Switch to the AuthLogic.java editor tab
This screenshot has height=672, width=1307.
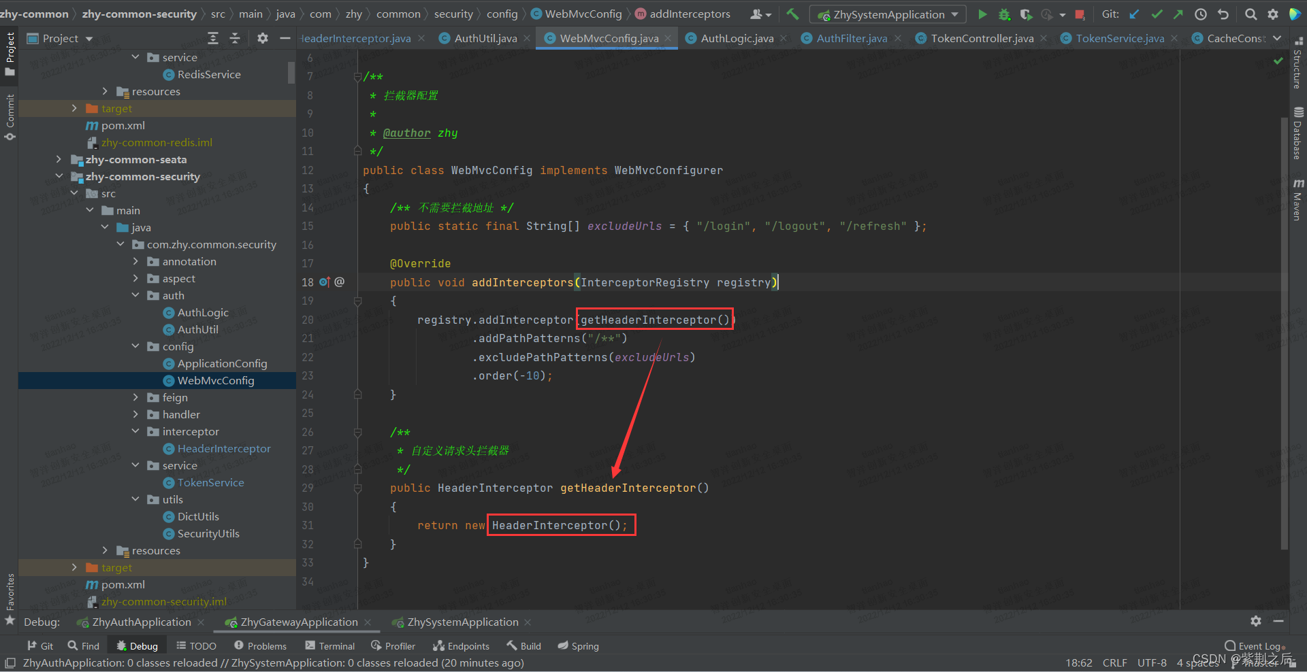coord(737,39)
